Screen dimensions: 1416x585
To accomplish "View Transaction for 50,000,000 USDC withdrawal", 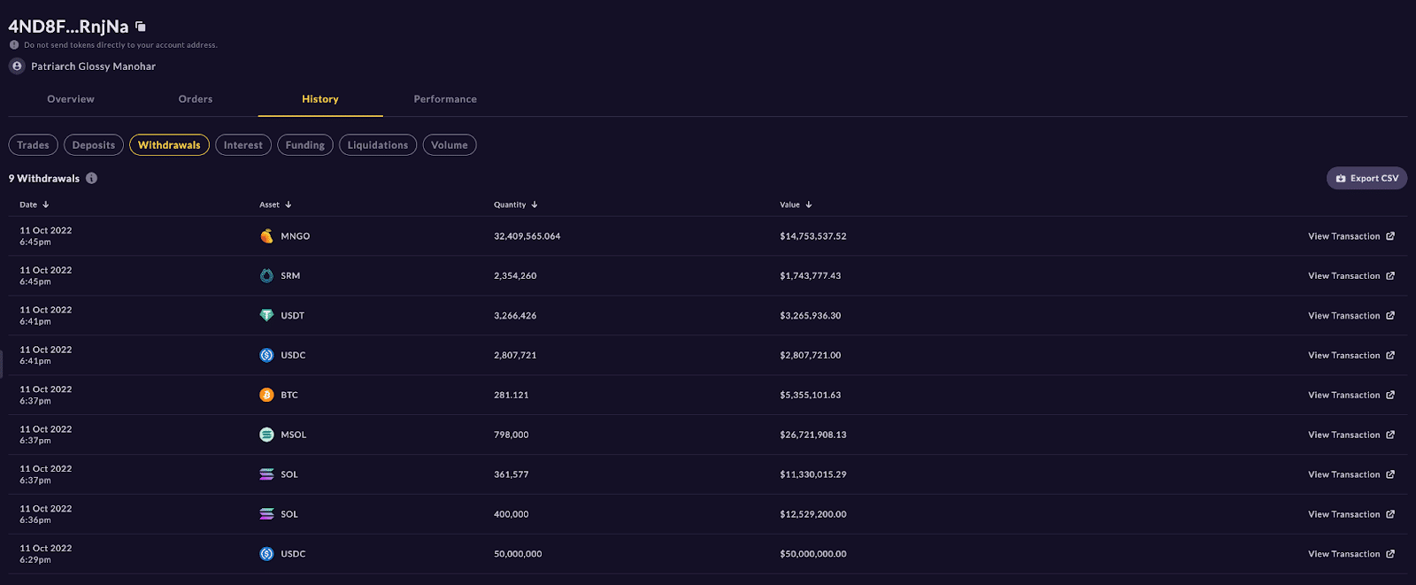I will click(1351, 554).
